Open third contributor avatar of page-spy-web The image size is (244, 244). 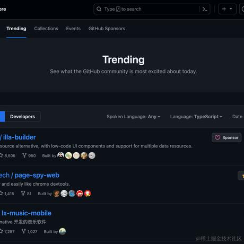click(x=72, y=194)
